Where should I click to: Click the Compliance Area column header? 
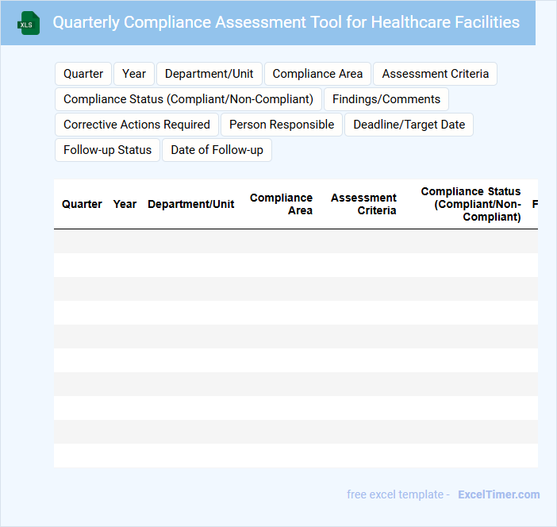pos(282,204)
